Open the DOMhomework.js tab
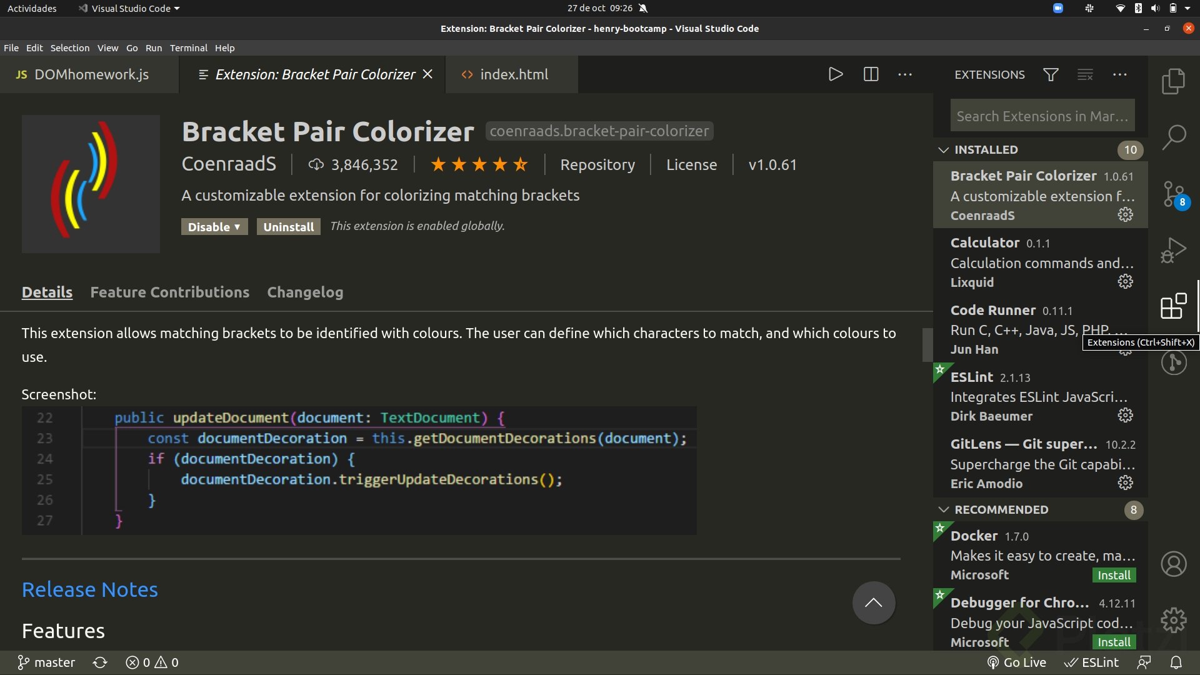This screenshot has height=675, width=1200. (x=90, y=74)
